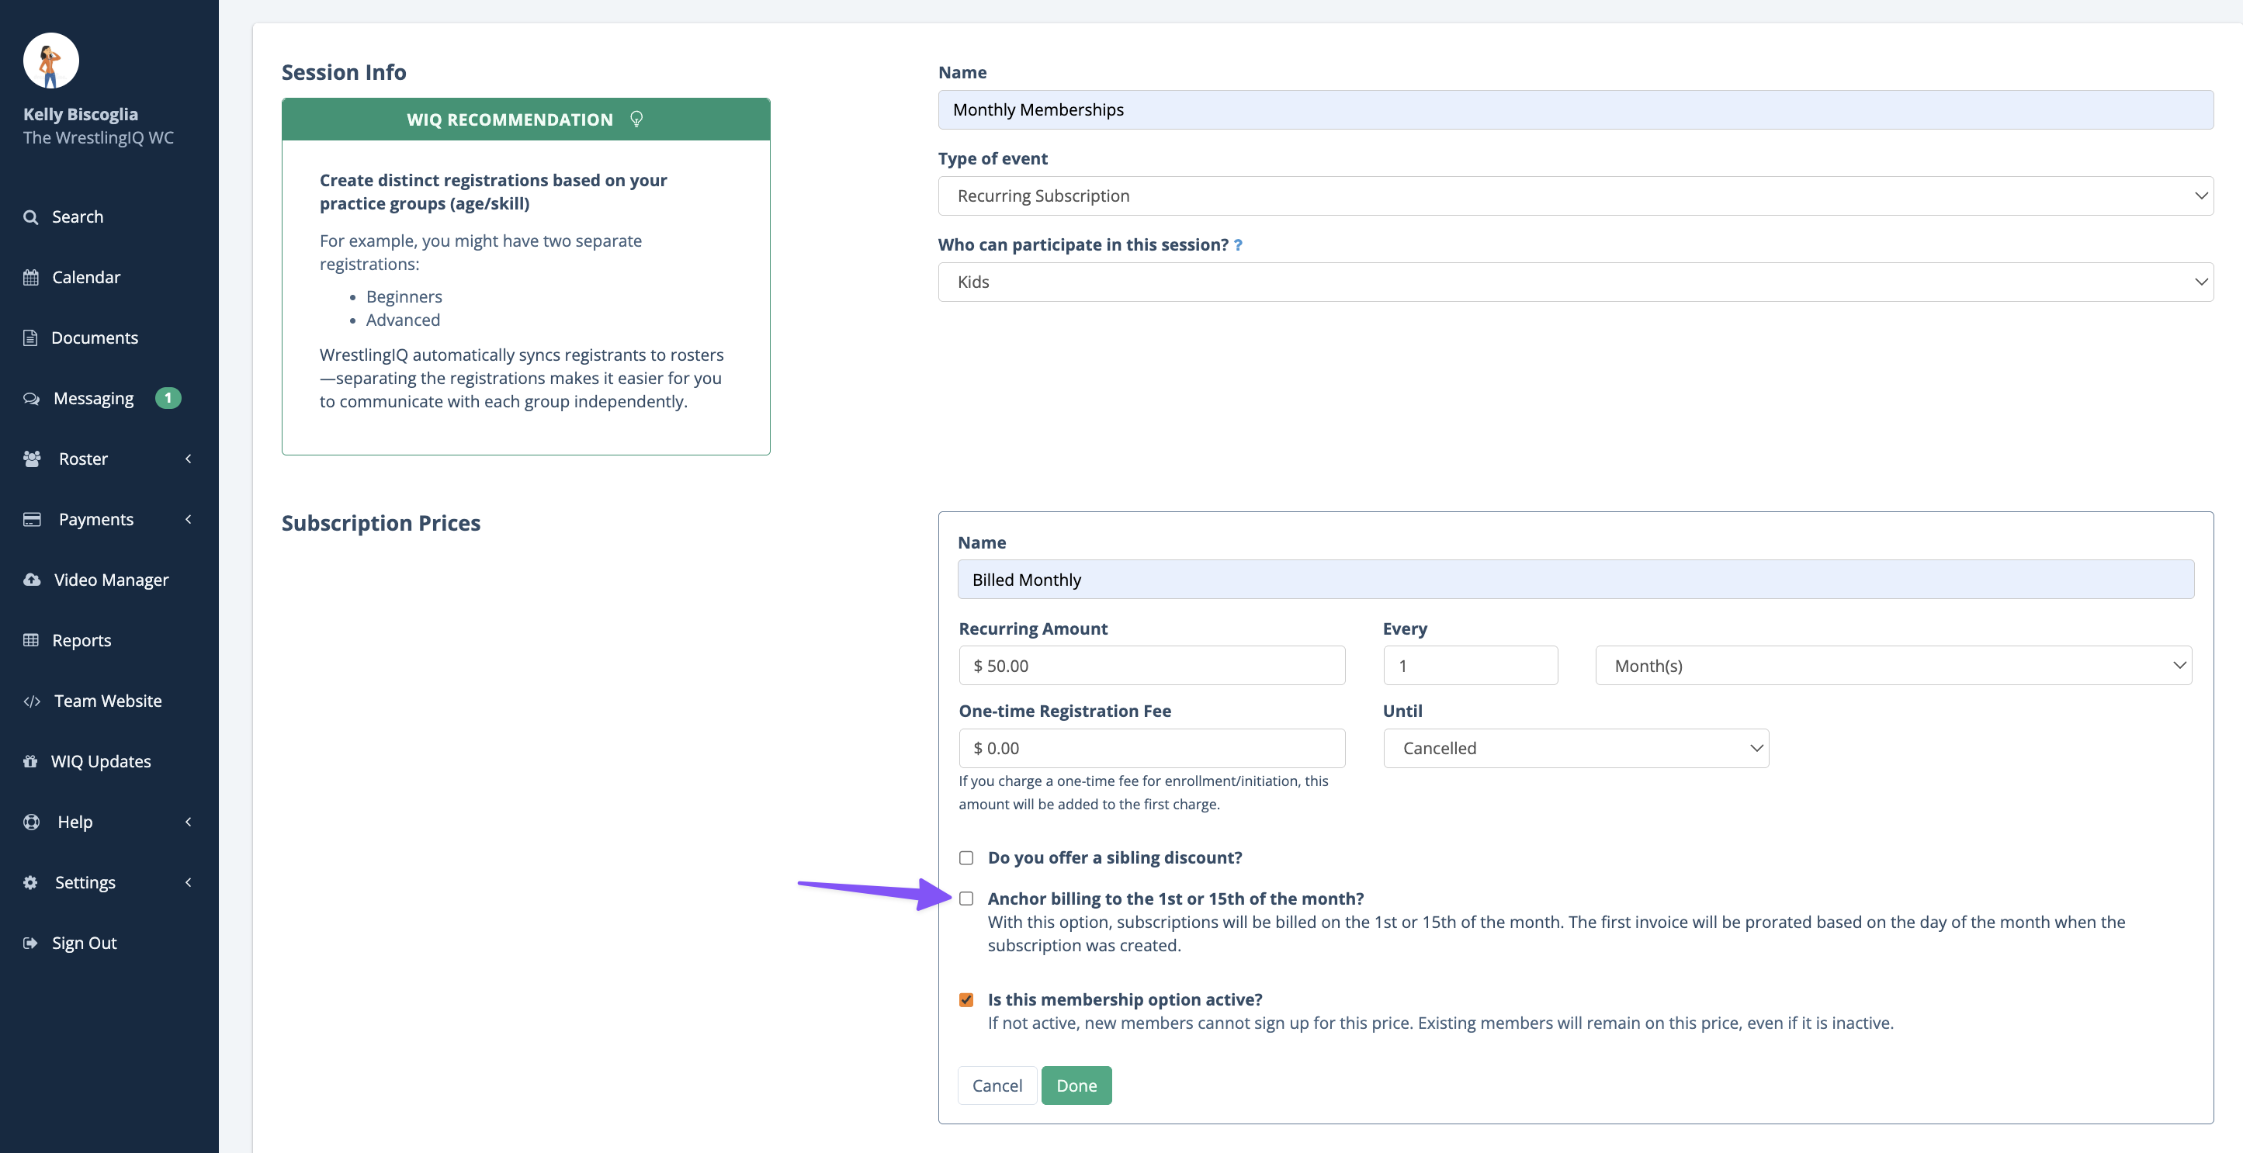Expand the Help submenu chevron
The image size is (2243, 1153).
pos(188,822)
